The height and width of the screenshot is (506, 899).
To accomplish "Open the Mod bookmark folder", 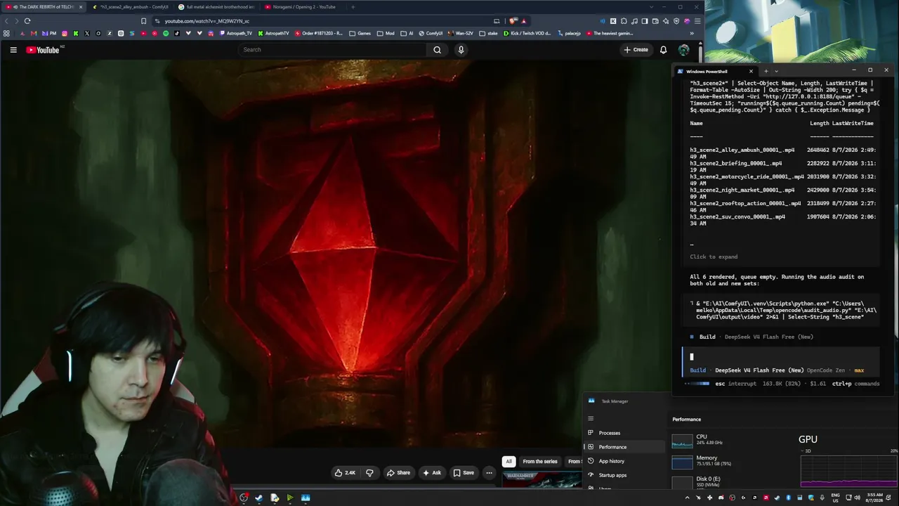I will [386, 33].
